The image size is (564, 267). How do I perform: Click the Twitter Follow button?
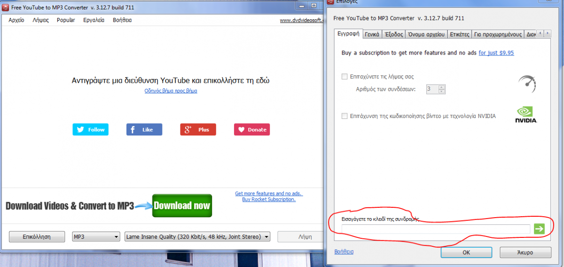click(x=90, y=130)
